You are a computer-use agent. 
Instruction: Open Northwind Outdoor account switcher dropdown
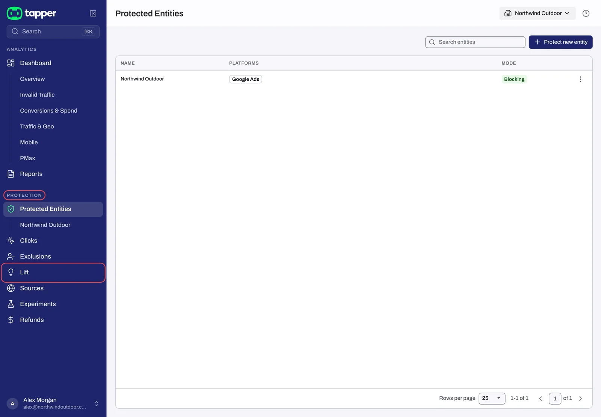537,13
